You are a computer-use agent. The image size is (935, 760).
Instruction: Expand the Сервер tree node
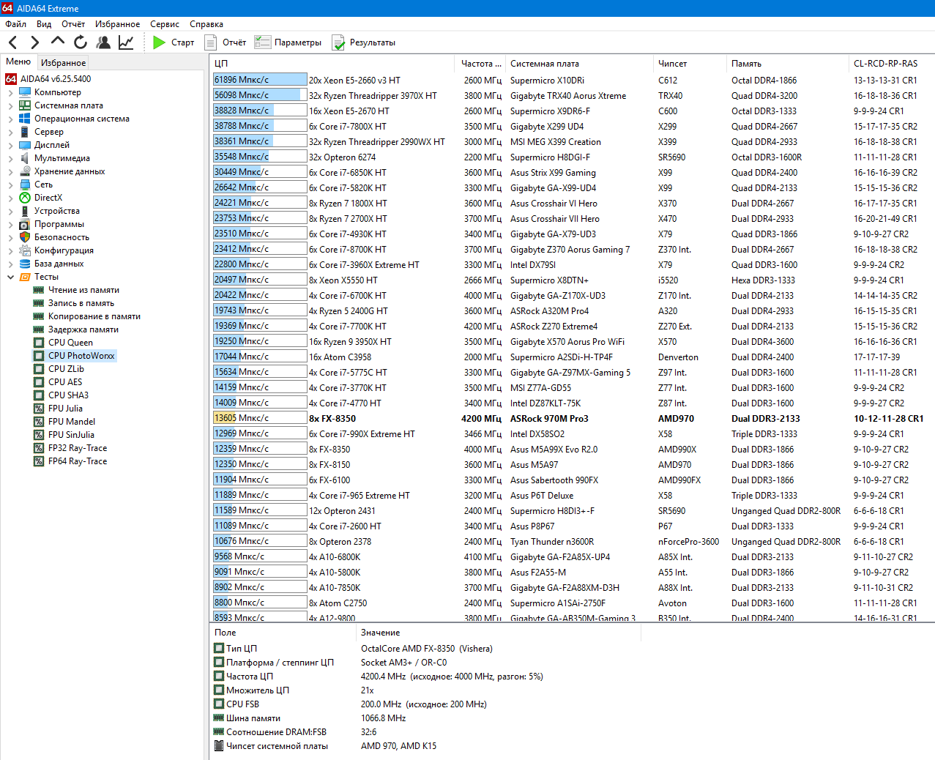(10, 133)
